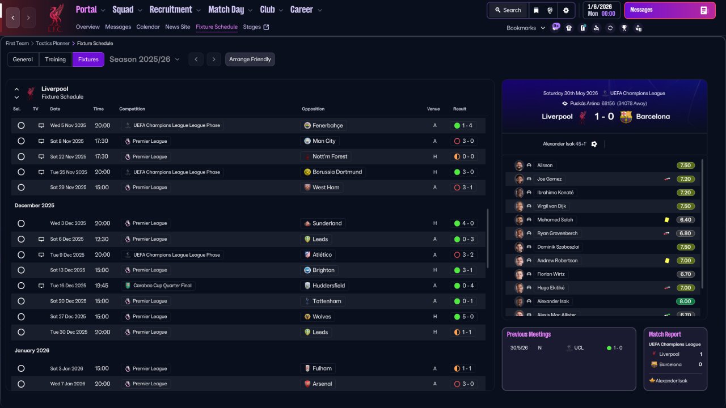
Task: Click the Arrange Friendly button
Action: click(x=250, y=59)
